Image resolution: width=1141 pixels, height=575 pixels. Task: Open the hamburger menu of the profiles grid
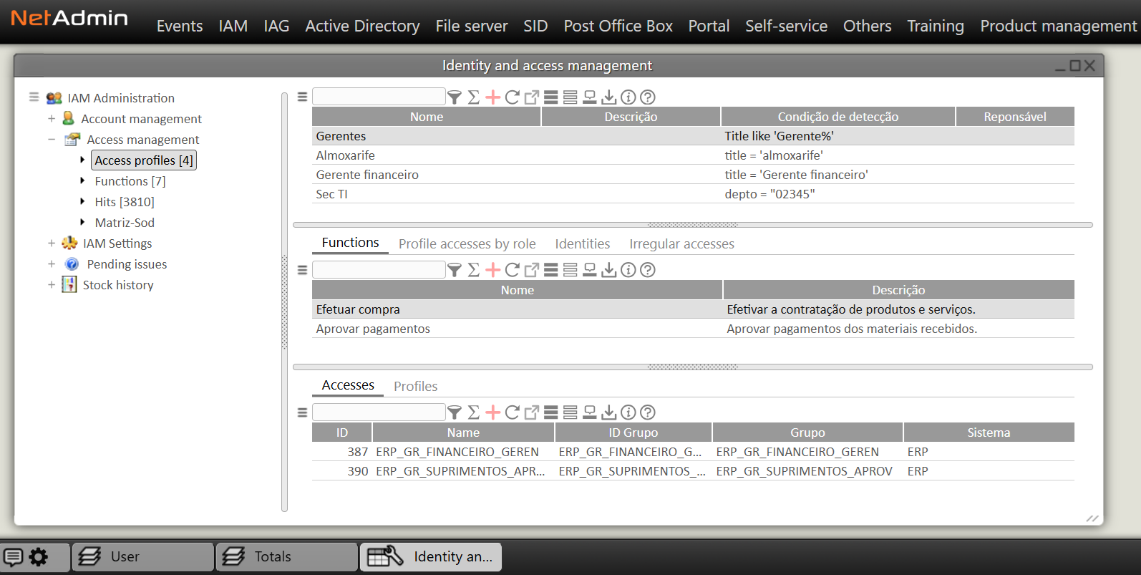click(302, 97)
